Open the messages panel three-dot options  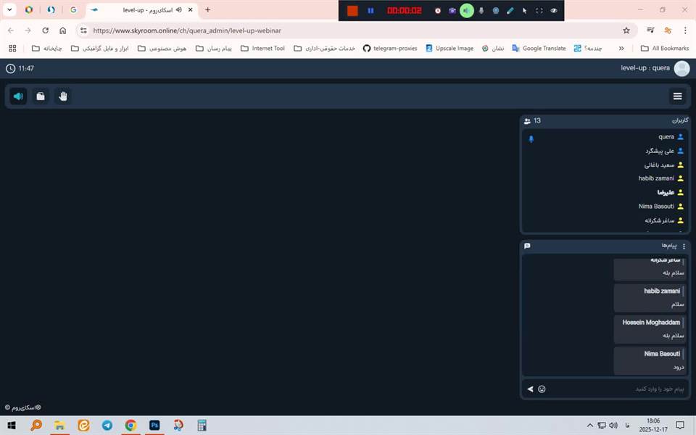684,246
